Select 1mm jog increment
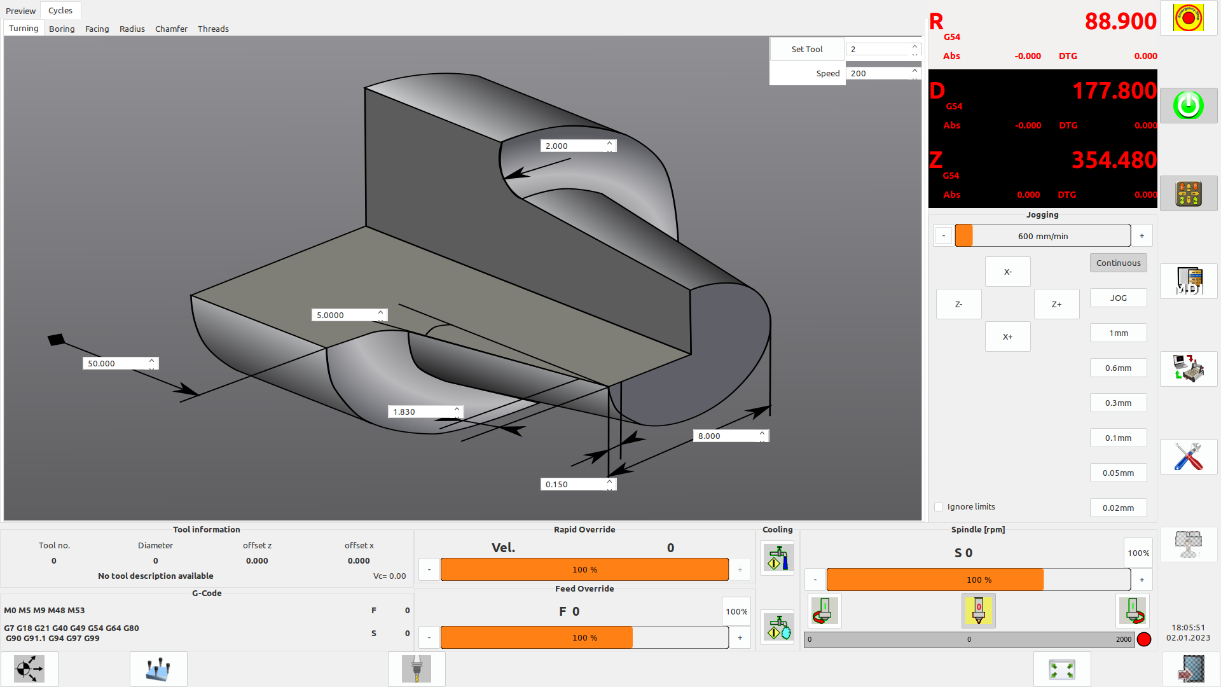This screenshot has width=1221, height=687. point(1118,333)
